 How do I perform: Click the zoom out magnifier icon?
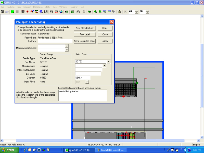pyautogui.click(x=100, y=12)
